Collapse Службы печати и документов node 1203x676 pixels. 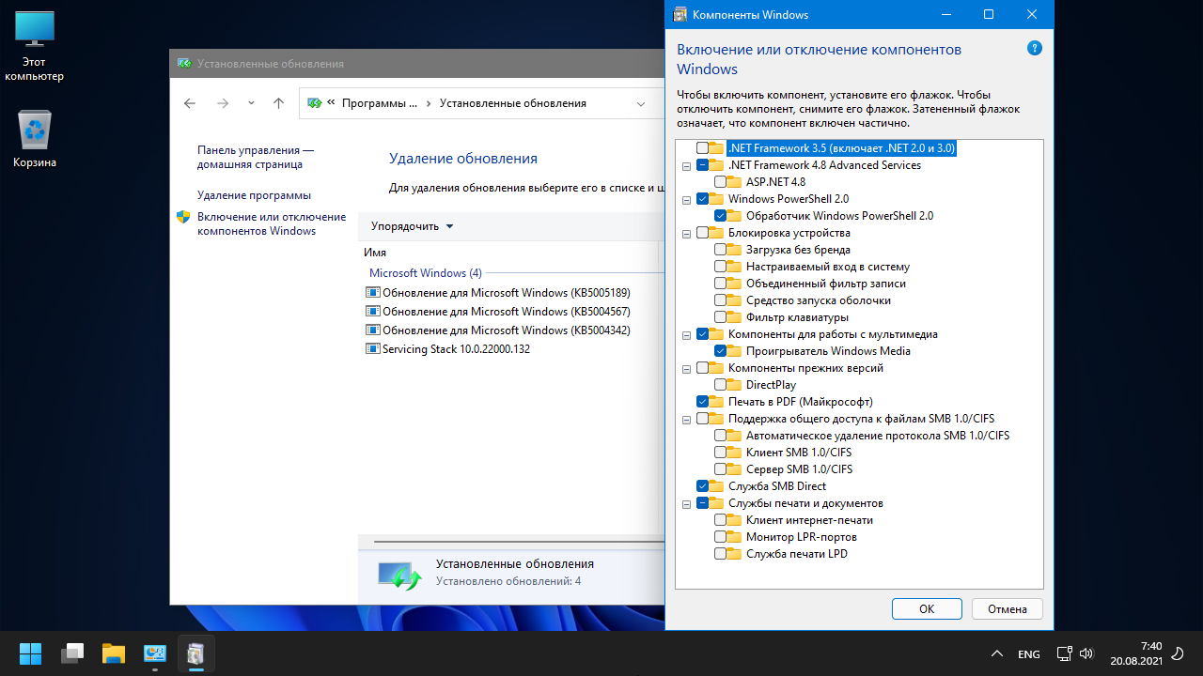[x=687, y=503]
